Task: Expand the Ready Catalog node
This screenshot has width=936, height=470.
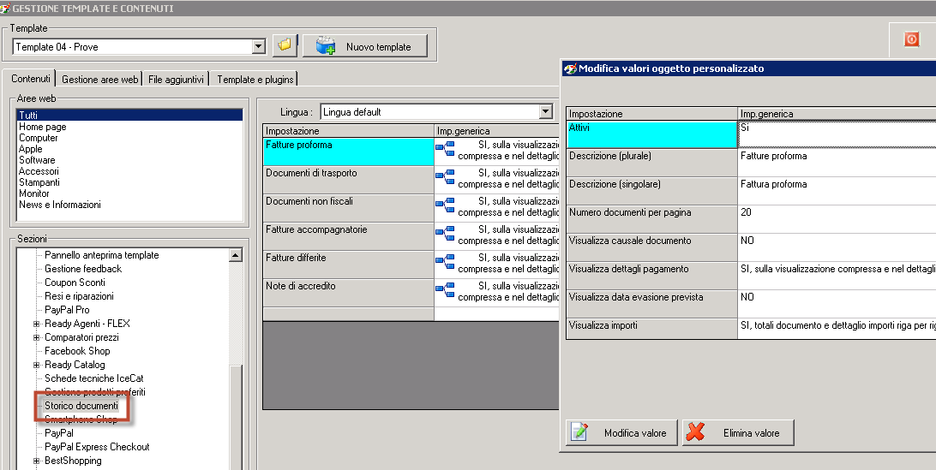Action: click(36, 365)
